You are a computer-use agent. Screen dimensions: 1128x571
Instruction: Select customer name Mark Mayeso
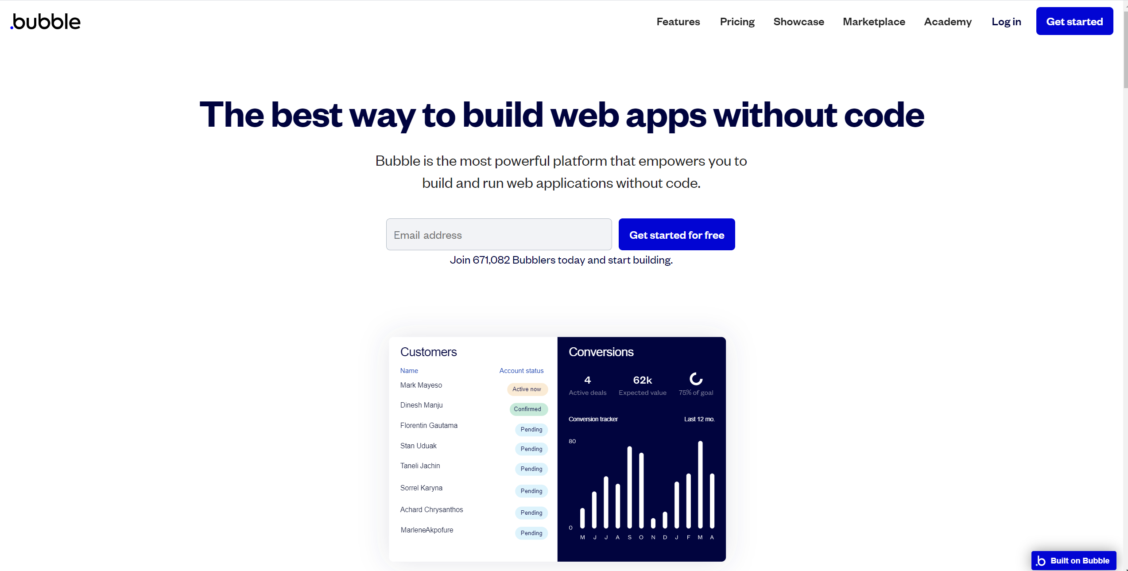pyautogui.click(x=421, y=385)
